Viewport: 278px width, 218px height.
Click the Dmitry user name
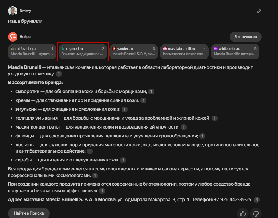25,11
